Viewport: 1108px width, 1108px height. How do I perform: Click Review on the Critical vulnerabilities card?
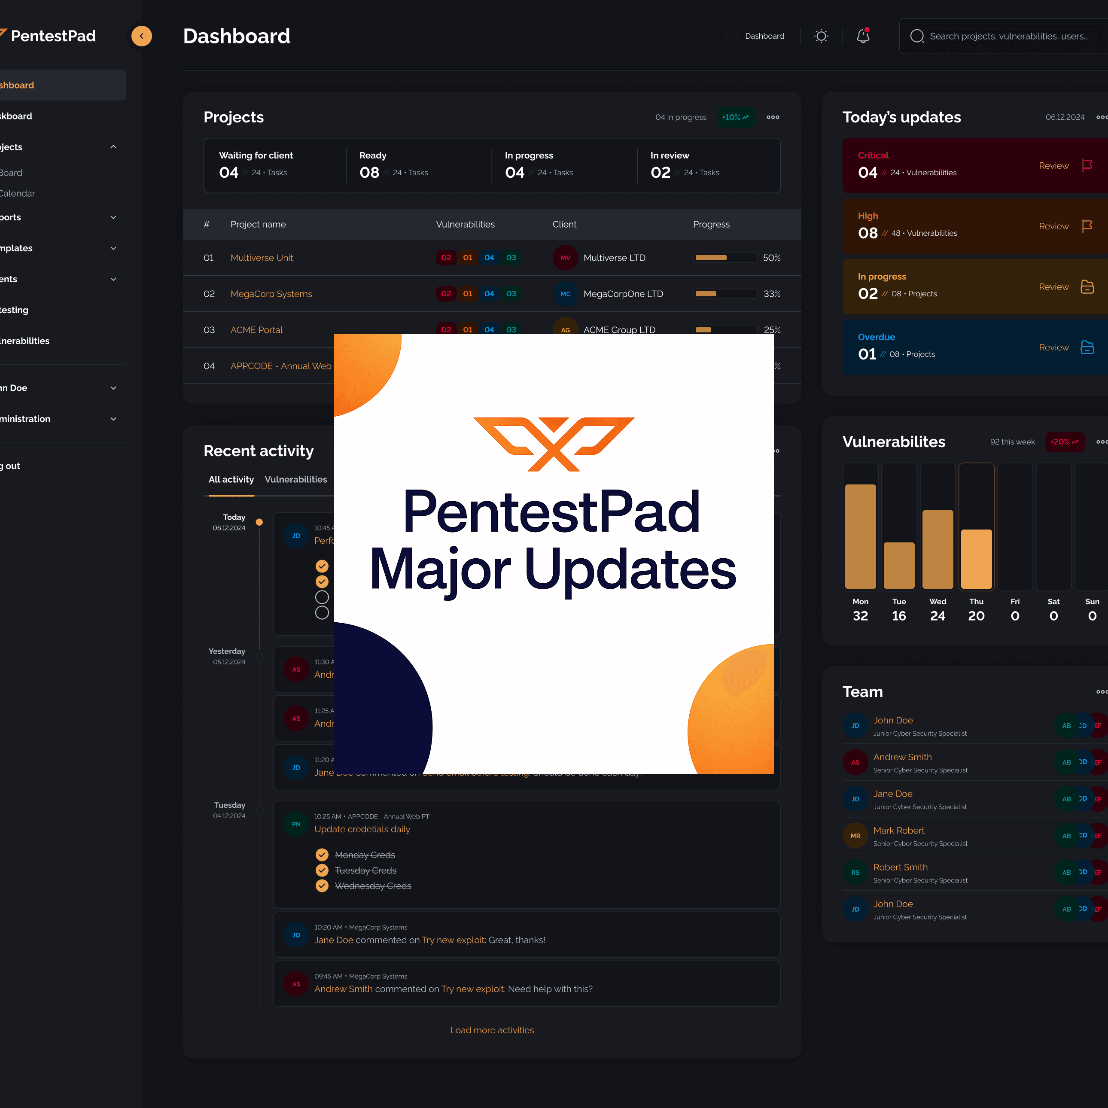(1053, 165)
